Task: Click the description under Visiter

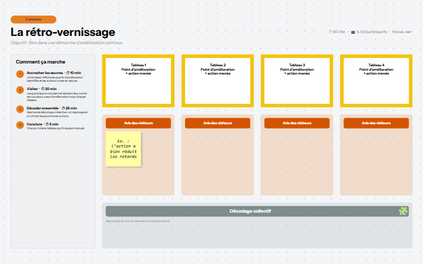Action: pos(57,97)
